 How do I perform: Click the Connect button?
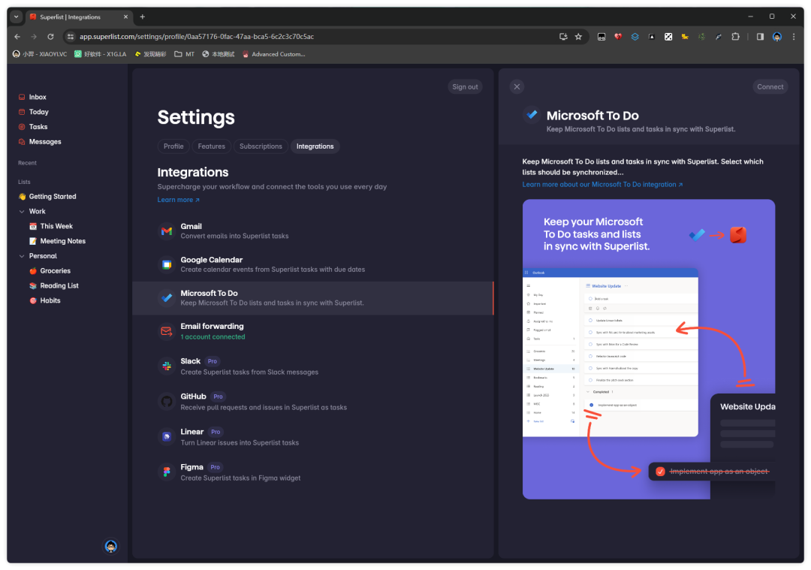(770, 87)
